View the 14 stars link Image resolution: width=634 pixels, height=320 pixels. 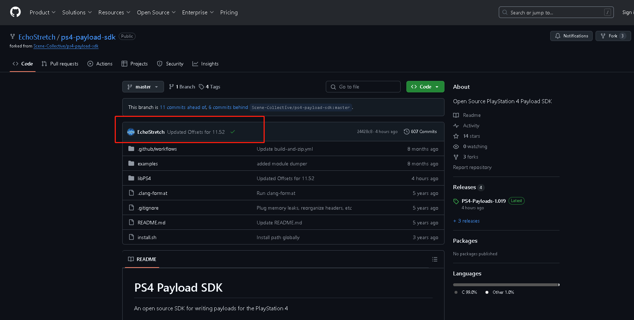(x=467, y=136)
